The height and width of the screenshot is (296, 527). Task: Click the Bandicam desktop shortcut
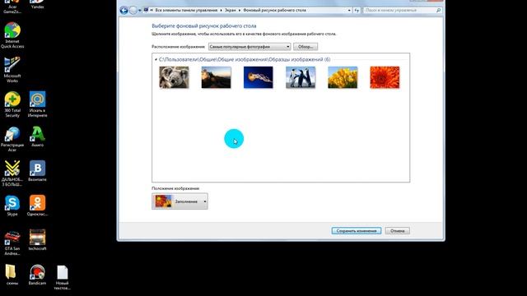37,275
